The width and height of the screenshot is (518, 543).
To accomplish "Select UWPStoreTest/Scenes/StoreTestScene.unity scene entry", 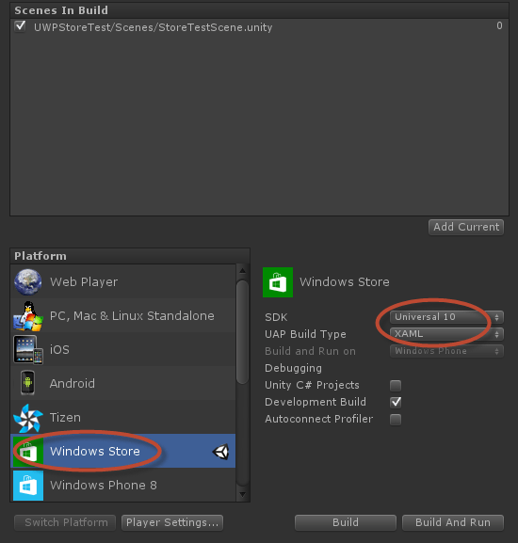I will 153,27.
